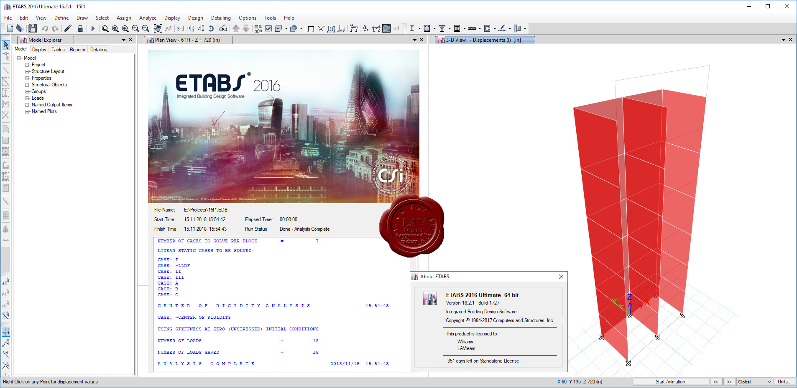Run analysis with the play icon

pos(93,28)
